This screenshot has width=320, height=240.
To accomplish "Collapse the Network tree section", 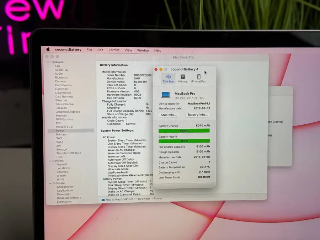I will (49, 161).
